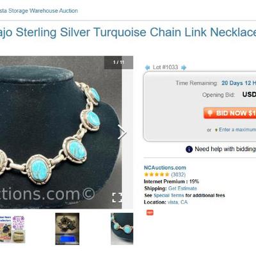Viewport: 256px width, 256px height.
Task: Open fullscreen image view icon
Action: [x=117, y=197]
